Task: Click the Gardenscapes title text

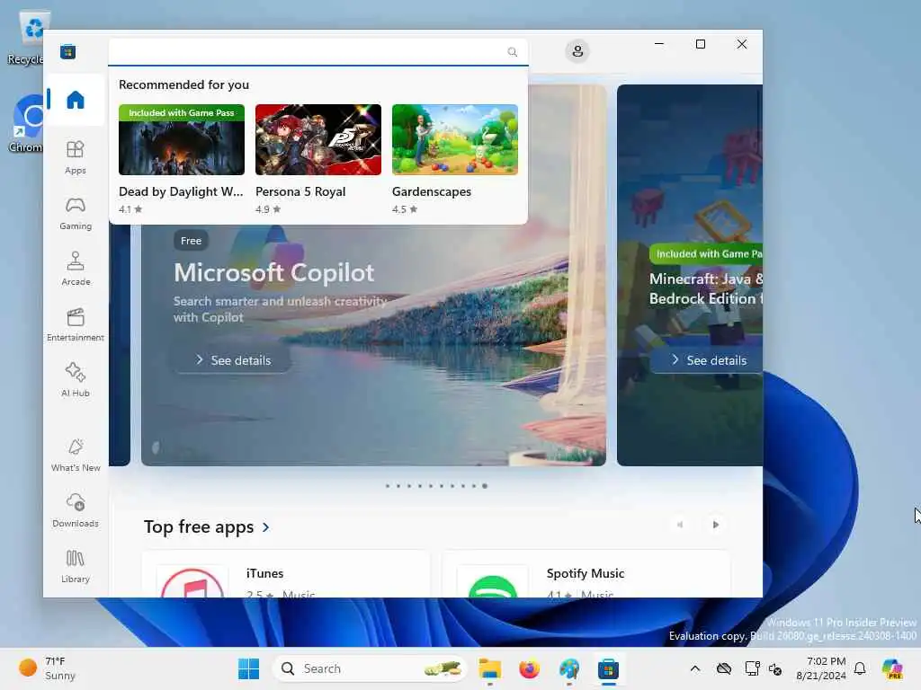Action: pyautogui.click(x=431, y=191)
